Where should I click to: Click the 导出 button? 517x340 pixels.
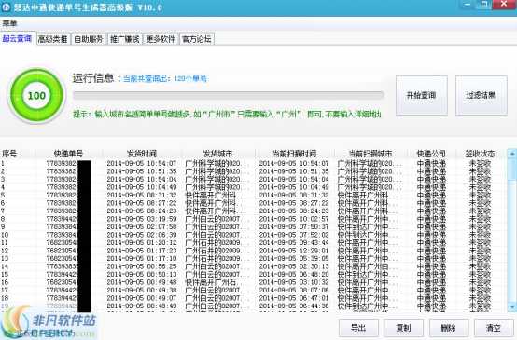point(358,328)
